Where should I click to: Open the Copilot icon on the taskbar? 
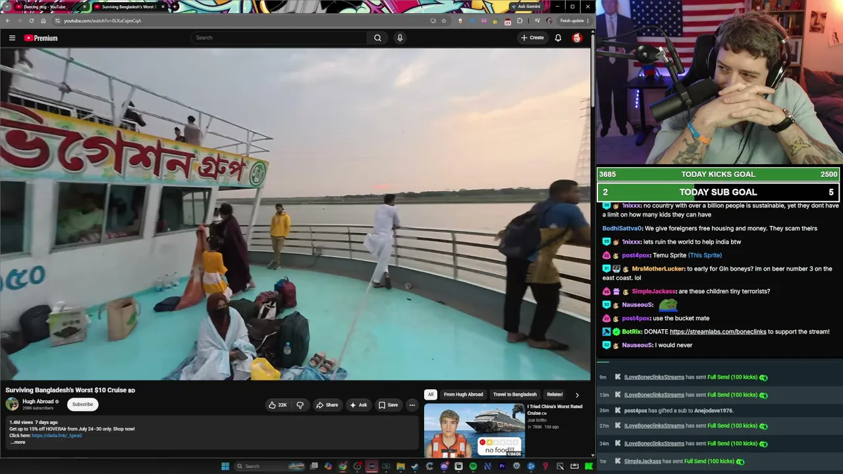328,466
